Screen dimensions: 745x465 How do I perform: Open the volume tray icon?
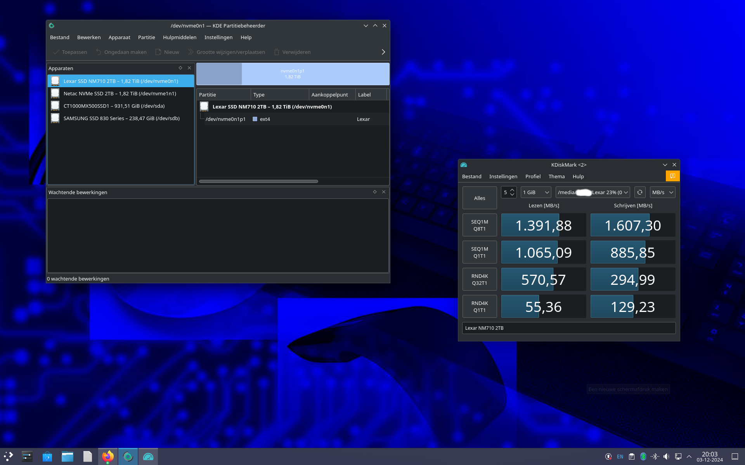(666, 456)
